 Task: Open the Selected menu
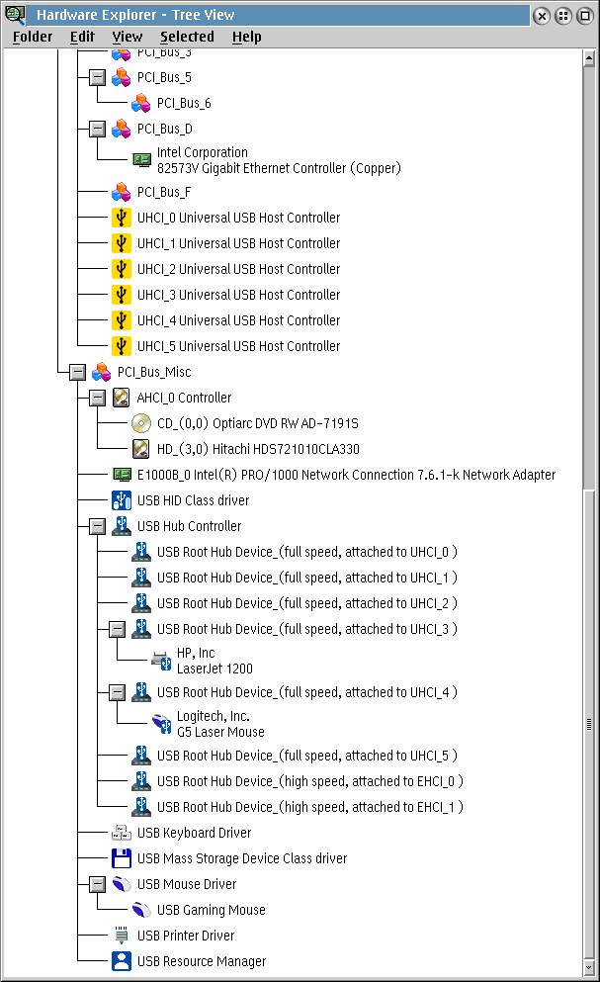click(187, 37)
